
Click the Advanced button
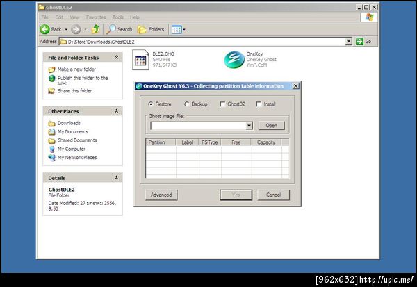coord(161,195)
